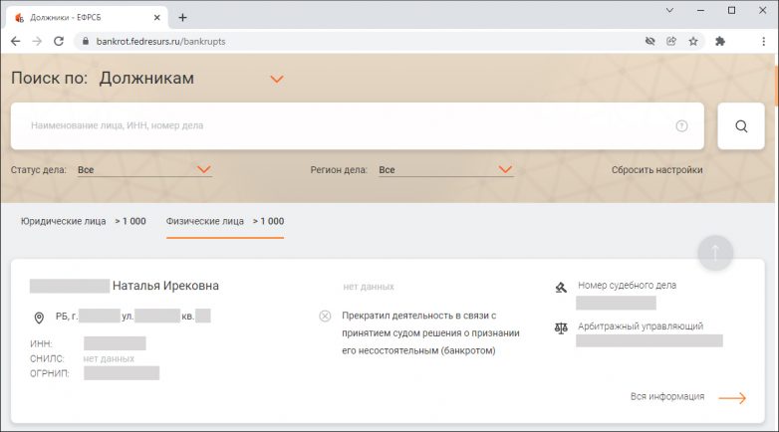
Task: Click the magnifier search button
Action: [741, 126]
